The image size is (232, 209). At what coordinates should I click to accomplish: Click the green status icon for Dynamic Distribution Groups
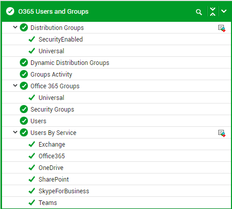(24, 62)
